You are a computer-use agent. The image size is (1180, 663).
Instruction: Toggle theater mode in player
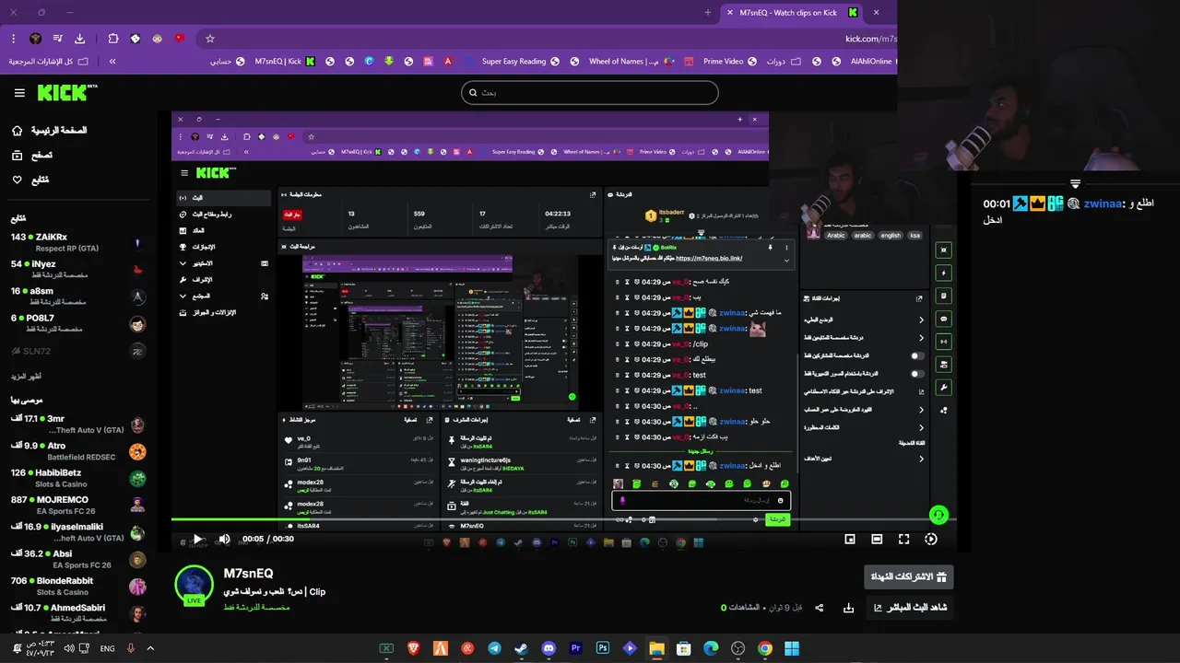tap(877, 539)
